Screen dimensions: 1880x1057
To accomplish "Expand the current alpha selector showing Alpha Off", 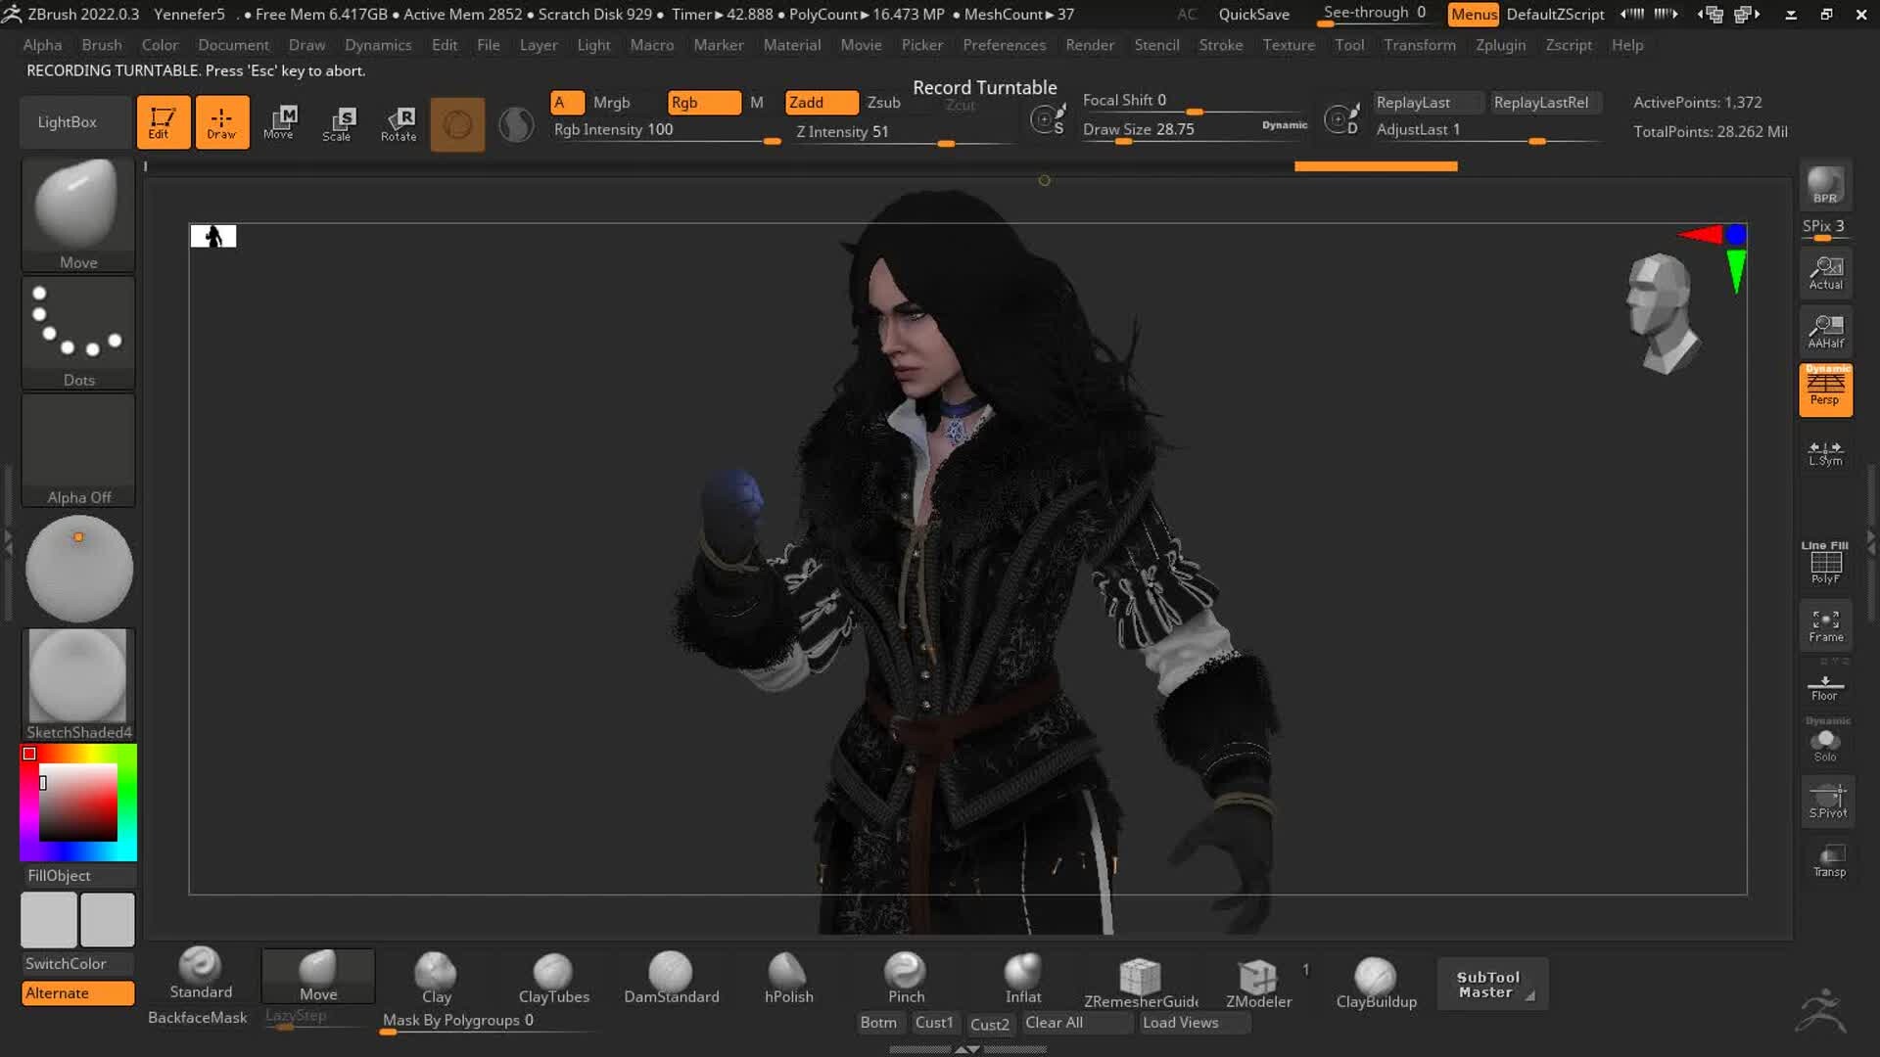I will click(x=78, y=450).
